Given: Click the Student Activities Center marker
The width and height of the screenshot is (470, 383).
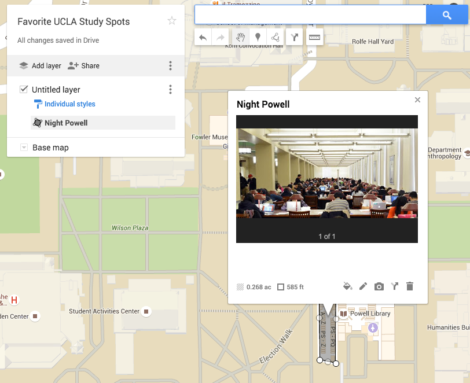Looking at the screenshot, I should coord(146,312).
